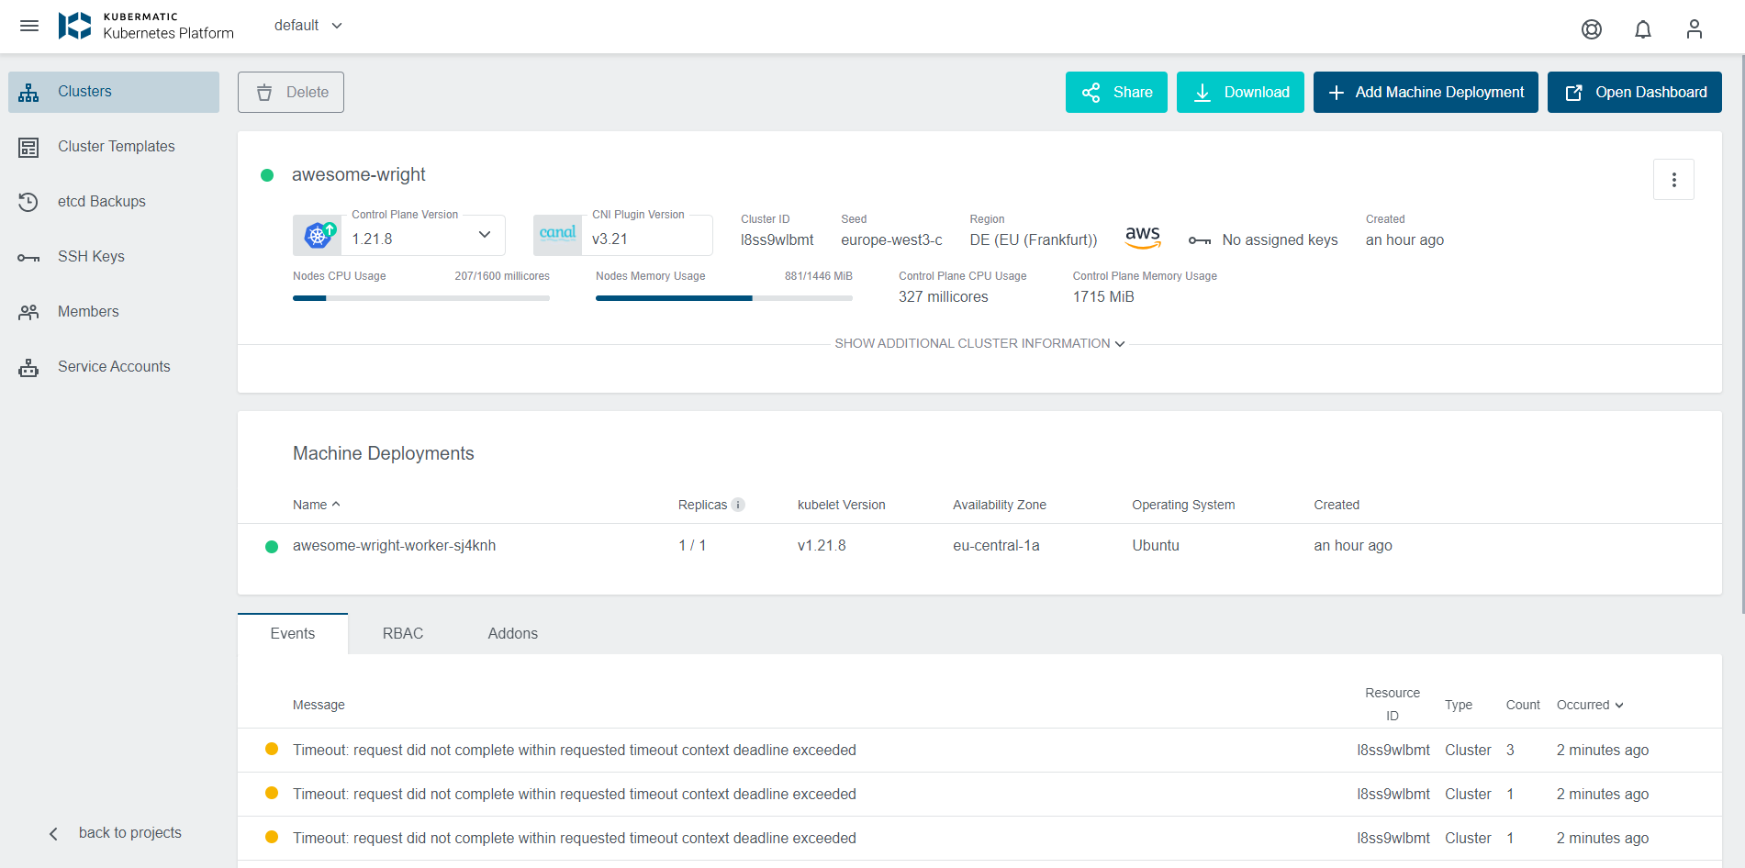Click the Replicas info tooltip icon
Screen dimensions: 1745x868
pos(738,504)
